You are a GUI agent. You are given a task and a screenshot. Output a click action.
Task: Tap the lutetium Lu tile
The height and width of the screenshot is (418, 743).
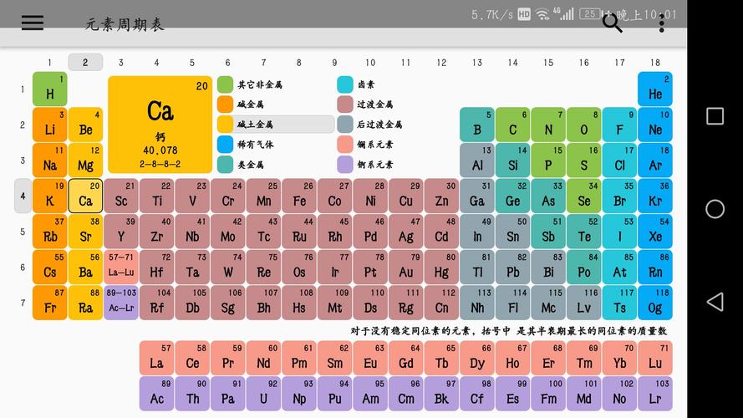tap(655, 358)
